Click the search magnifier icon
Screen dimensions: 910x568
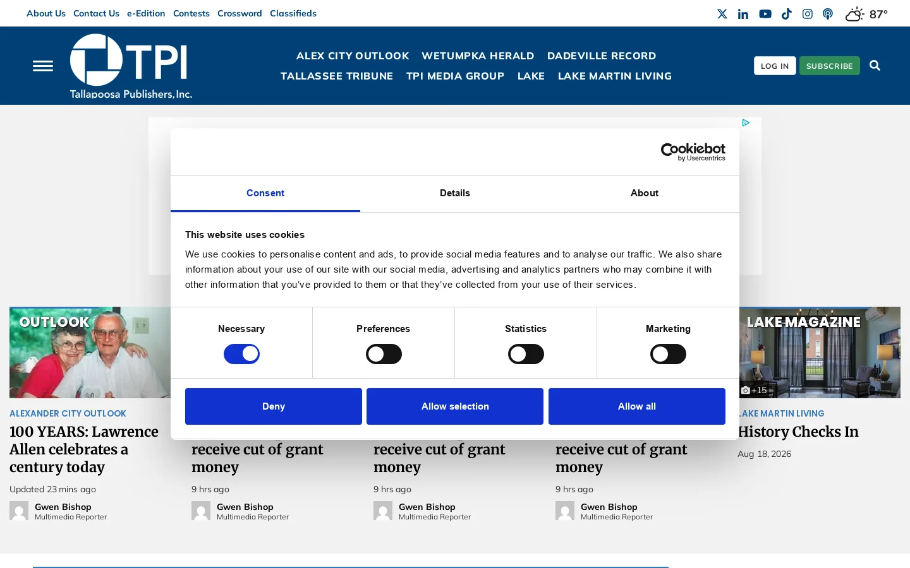pos(875,66)
